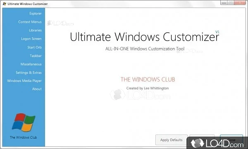Minimize the Ultimate Windows Customizer window
The image size is (248, 149).
(224, 3)
